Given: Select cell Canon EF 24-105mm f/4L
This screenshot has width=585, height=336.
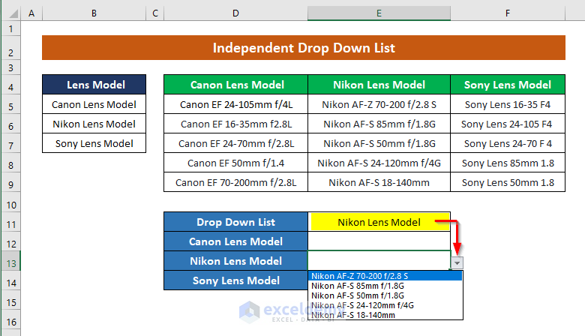Looking at the screenshot, I should pyautogui.click(x=235, y=104).
